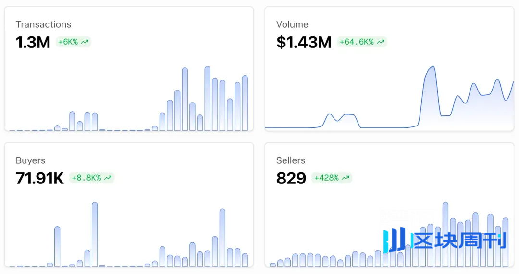Click the blue watermark logo icon
Screen dimensions: 519x274
coord(395,240)
